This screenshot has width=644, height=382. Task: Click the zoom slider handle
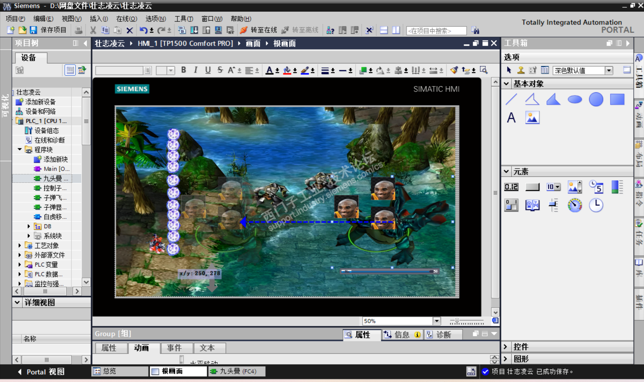click(x=457, y=321)
